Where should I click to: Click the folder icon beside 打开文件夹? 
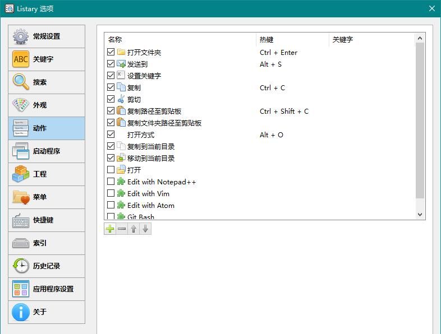coord(121,52)
